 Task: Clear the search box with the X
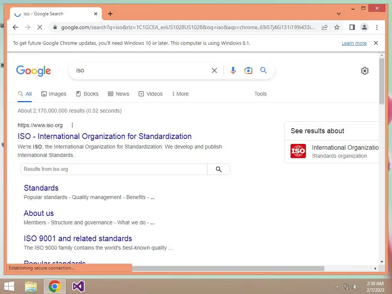pyautogui.click(x=214, y=70)
